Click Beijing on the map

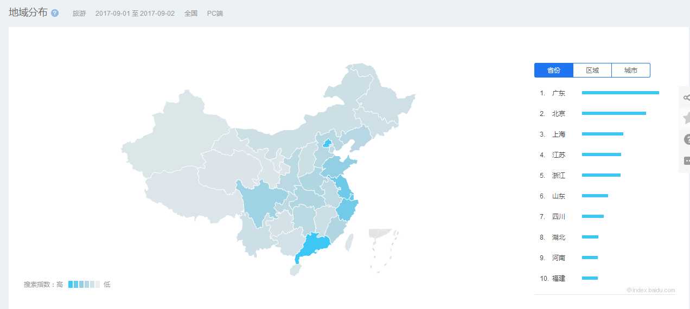pos(327,144)
